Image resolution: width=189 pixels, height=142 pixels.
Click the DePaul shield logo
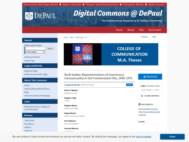point(29,16)
